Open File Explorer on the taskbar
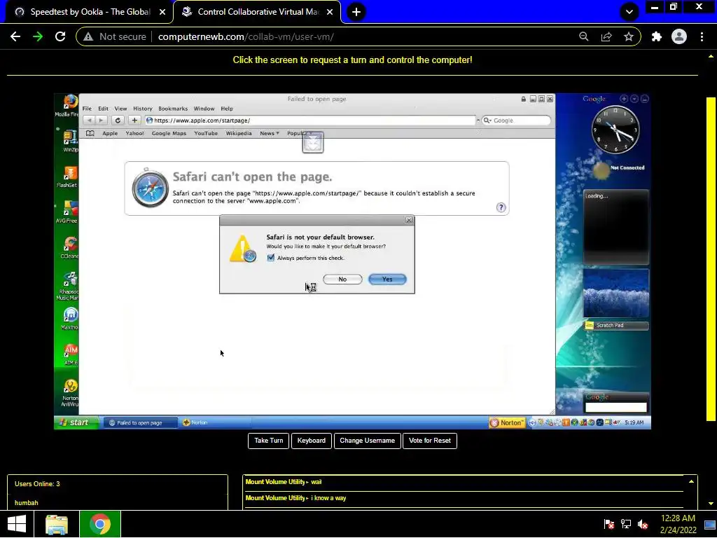 (x=57, y=524)
